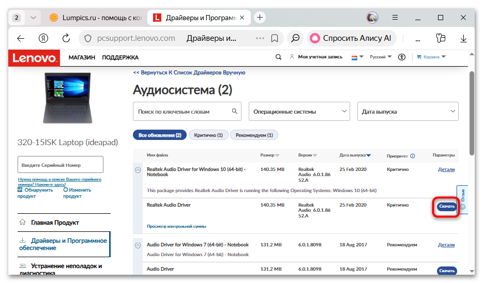Go back using the browser back arrow
Image resolution: width=483 pixels, height=283 pixels.
pyautogui.click(x=21, y=38)
